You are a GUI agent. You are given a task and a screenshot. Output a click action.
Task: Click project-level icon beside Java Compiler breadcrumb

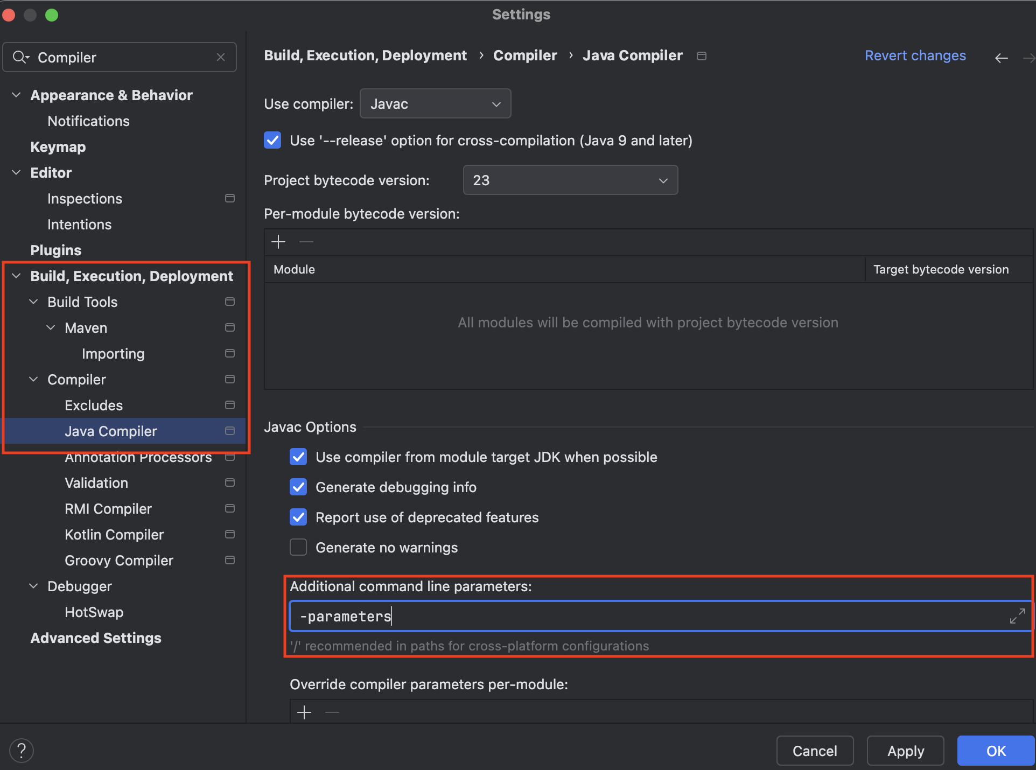[x=701, y=56]
